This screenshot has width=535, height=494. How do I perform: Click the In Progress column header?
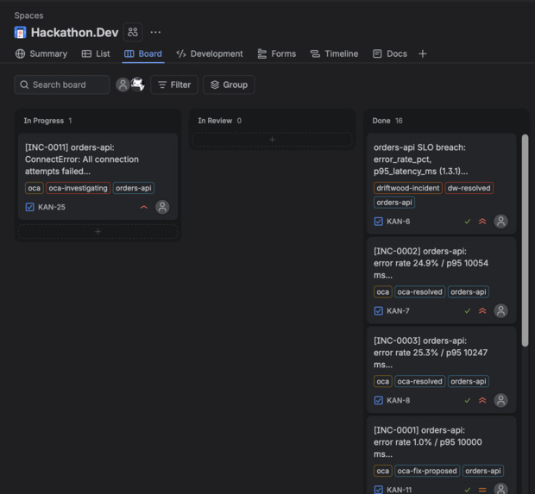(44, 121)
